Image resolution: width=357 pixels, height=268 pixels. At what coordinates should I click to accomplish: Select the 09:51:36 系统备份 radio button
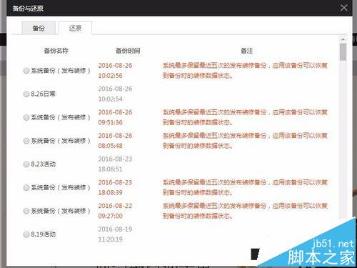tap(26, 117)
